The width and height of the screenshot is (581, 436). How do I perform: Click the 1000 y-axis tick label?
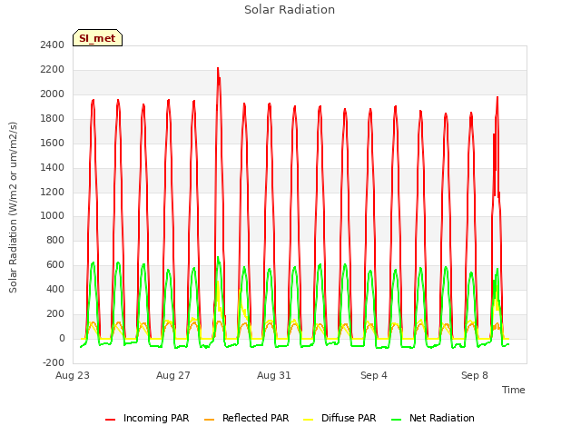click(53, 216)
